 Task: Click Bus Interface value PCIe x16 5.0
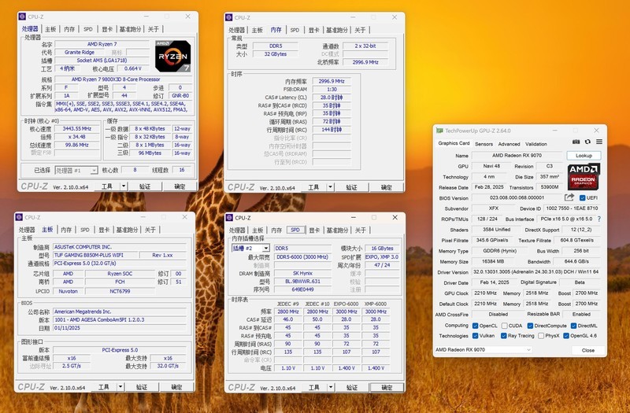point(566,219)
